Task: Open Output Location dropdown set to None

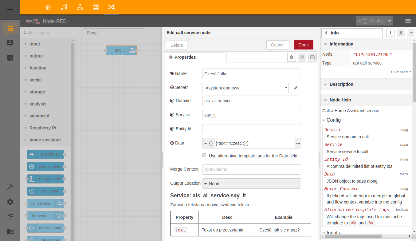Action: 251,184
